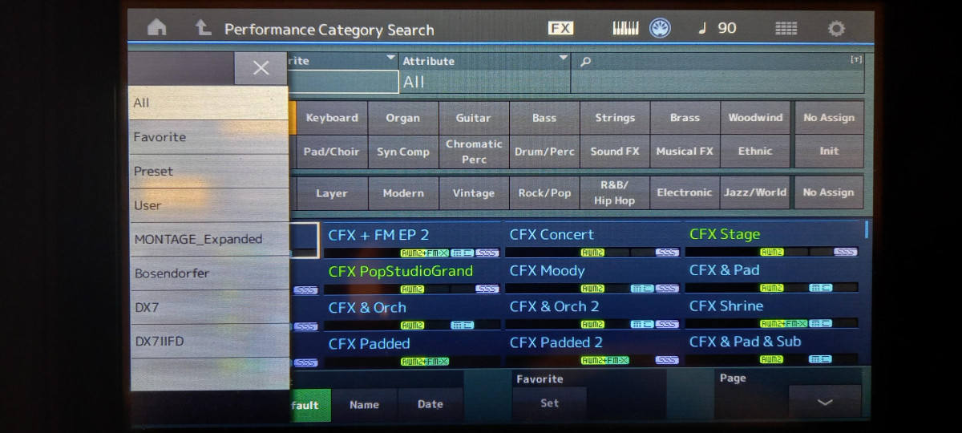Open the bank/favorite dropdown arrow

pyautogui.click(x=390, y=59)
